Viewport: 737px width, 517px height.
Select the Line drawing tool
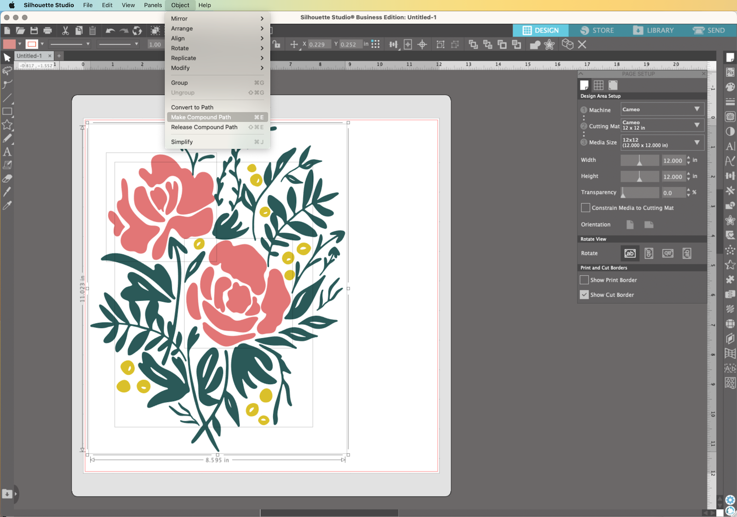7,98
